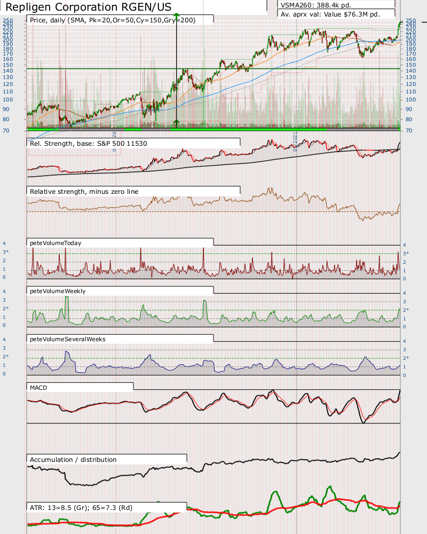The height and width of the screenshot is (534, 427).
Task: Click the peteVolumeWeekly panel label
Action: (x=58, y=291)
